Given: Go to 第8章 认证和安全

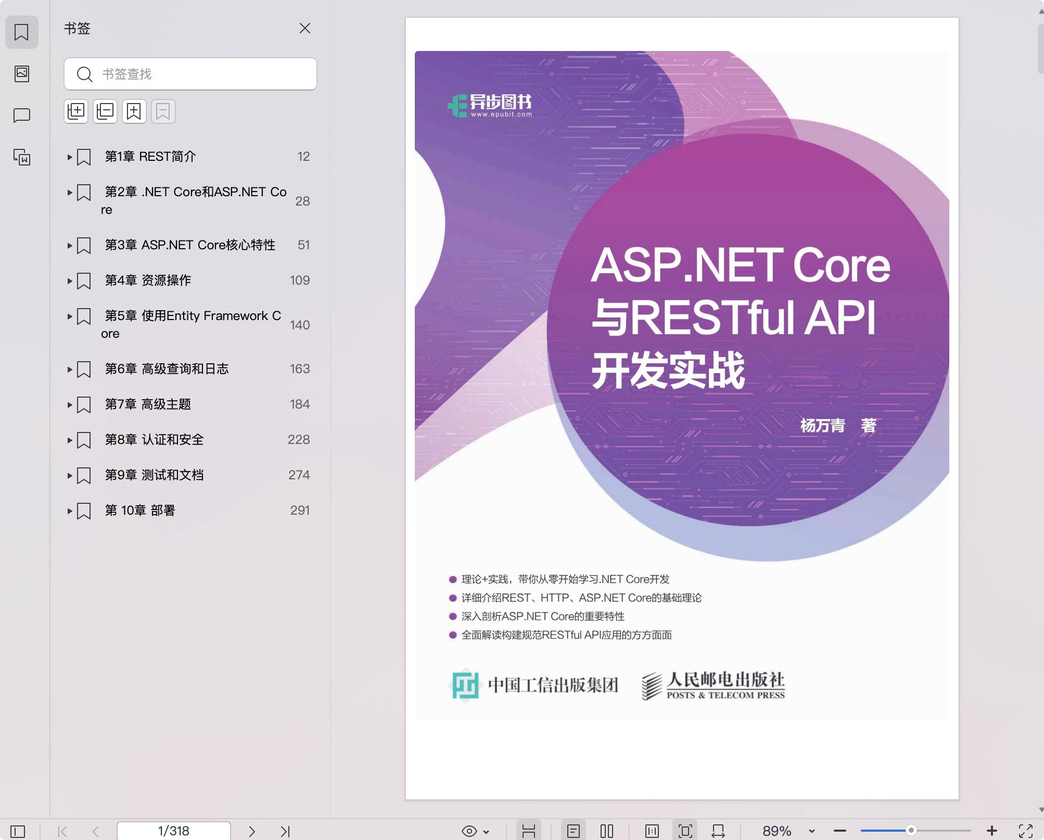Looking at the screenshot, I should 154,440.
